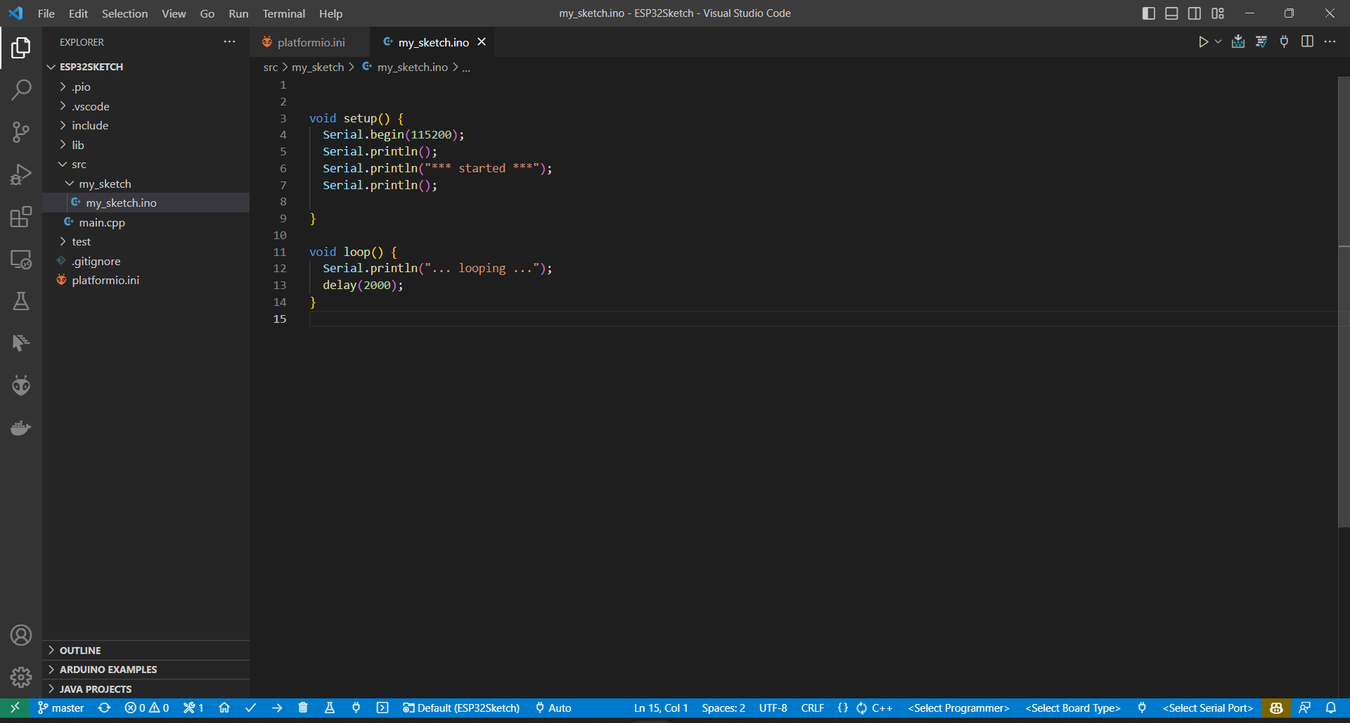Collapse the ESP32SKETCH root folder
Image resolution: width=1350 pixels, height=723 pixels.
tap(51, 67)
